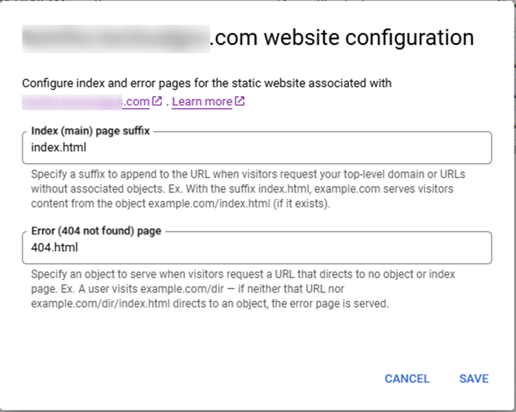Click the blurred domain name in the title
This screenshot has height=412, width=516.
click(x=116, y=39)
